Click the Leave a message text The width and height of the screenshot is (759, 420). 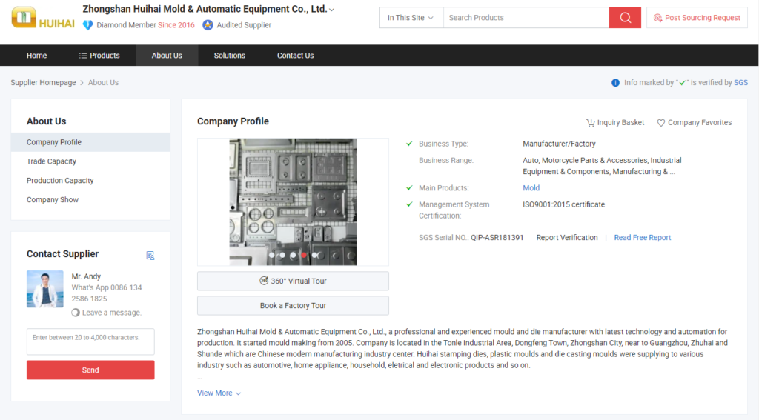112,313
